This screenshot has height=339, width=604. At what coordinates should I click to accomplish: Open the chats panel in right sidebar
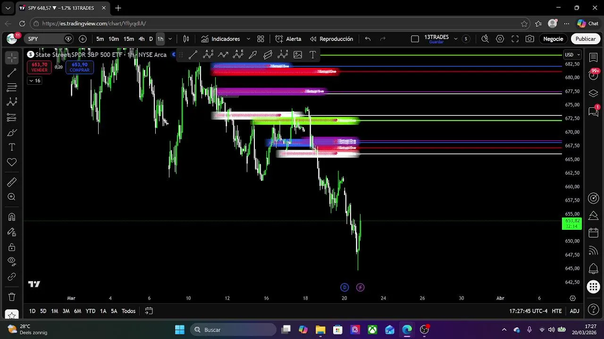point(594,111)
